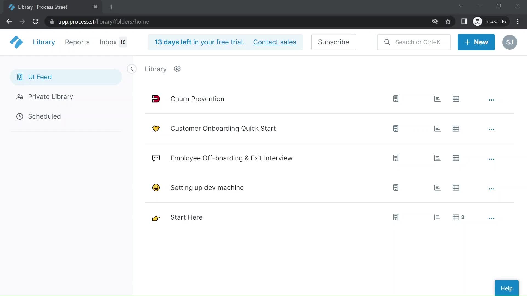Open the Library settings gear icon

pos(177,69)
